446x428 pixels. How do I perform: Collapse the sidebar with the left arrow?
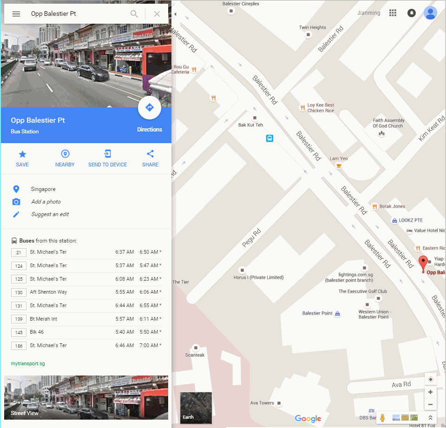(175, 14)
